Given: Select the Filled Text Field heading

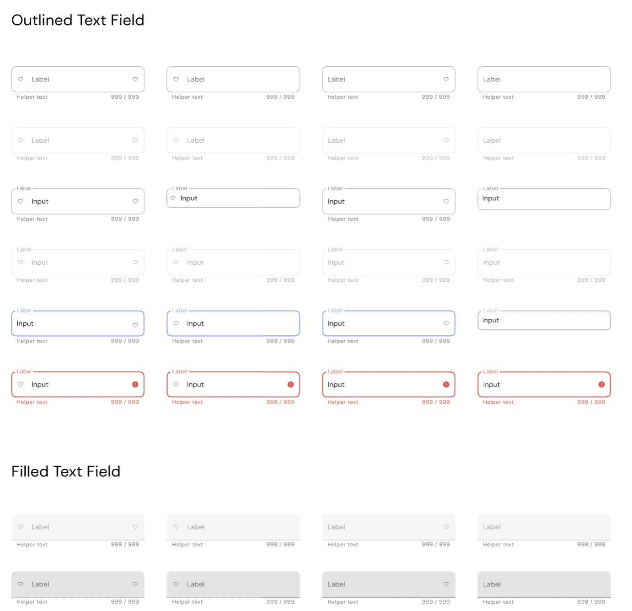Looking at the screenshot, I should click(x=66, y=471).
